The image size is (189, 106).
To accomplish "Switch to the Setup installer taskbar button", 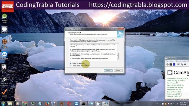I will (x=106, y=104).
